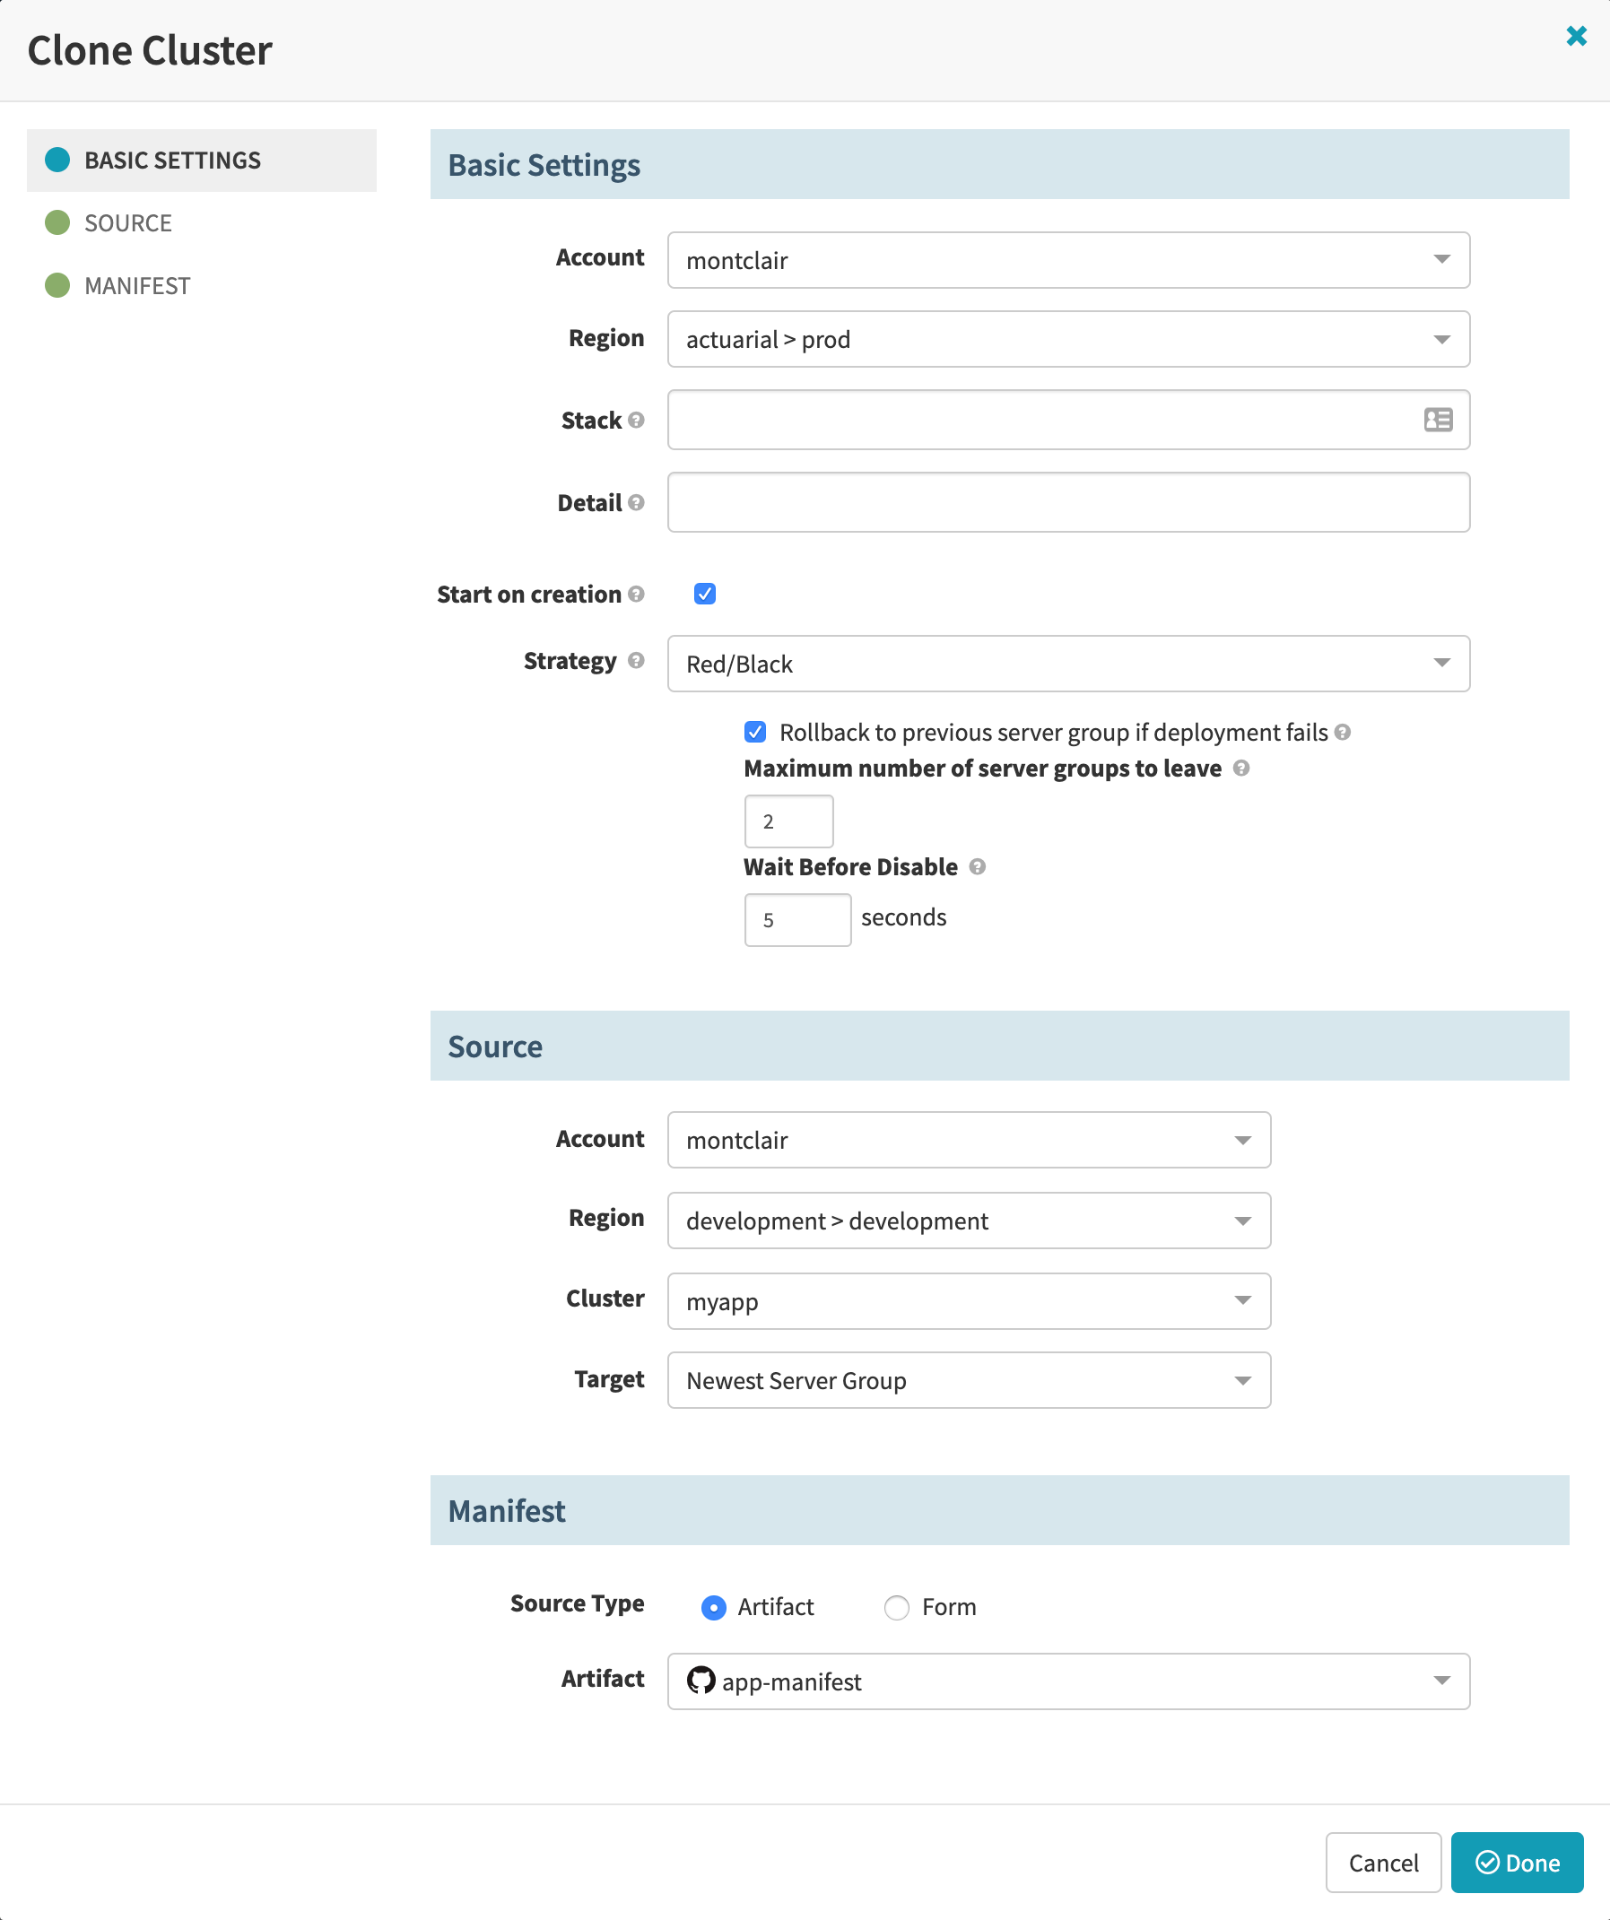This screenshot has width=1610, height=1920.
Task: Click the Strategy help icon
Action: coord(636,660)
